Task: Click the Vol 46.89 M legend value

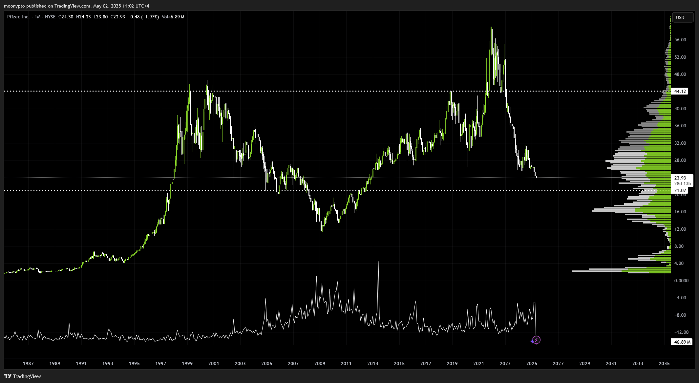Action: click(173, 17)
